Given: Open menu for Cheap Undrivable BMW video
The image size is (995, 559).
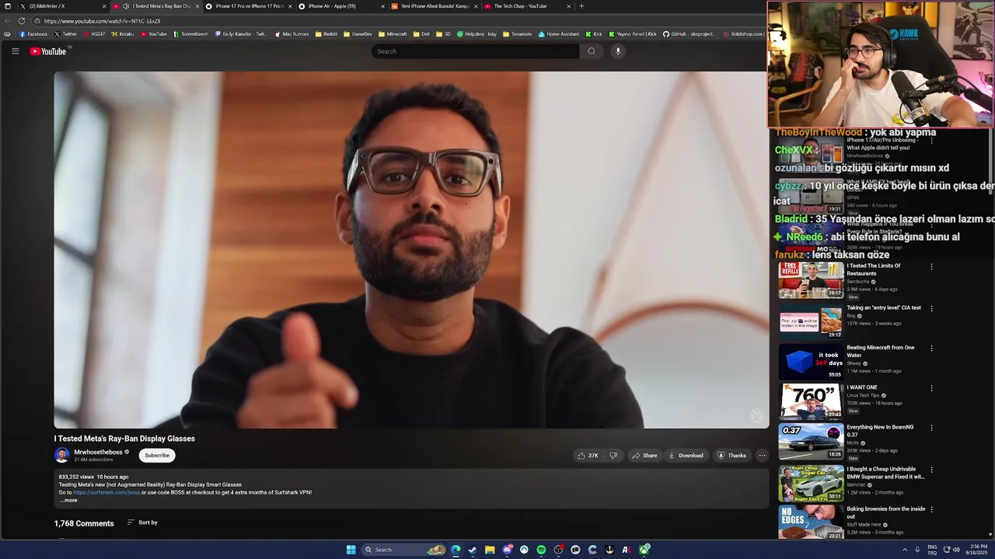Looking at the screenshot, I should coord(931,470).
